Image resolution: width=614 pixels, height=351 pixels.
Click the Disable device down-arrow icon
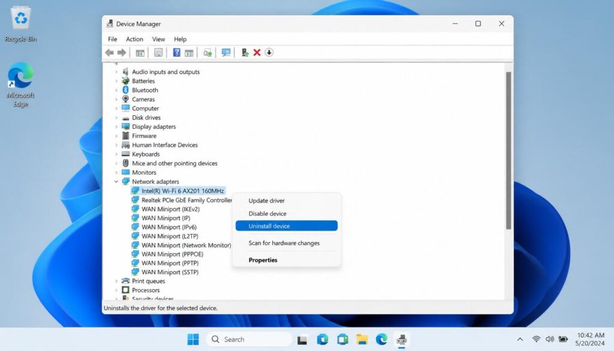[x=269, y=52]
